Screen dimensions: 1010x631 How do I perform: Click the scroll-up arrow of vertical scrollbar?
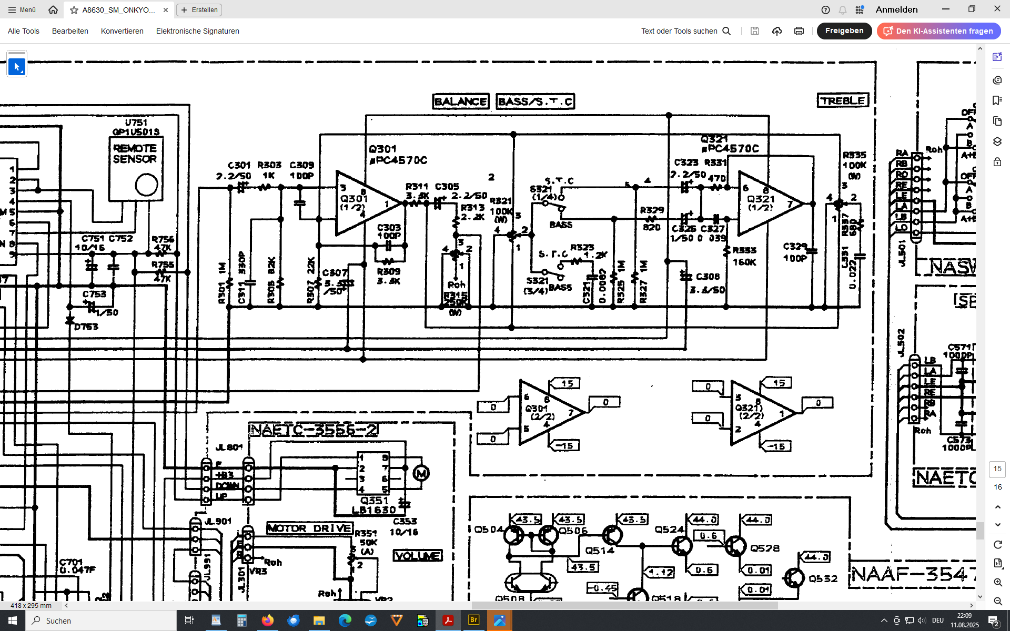tap(979, 49)
